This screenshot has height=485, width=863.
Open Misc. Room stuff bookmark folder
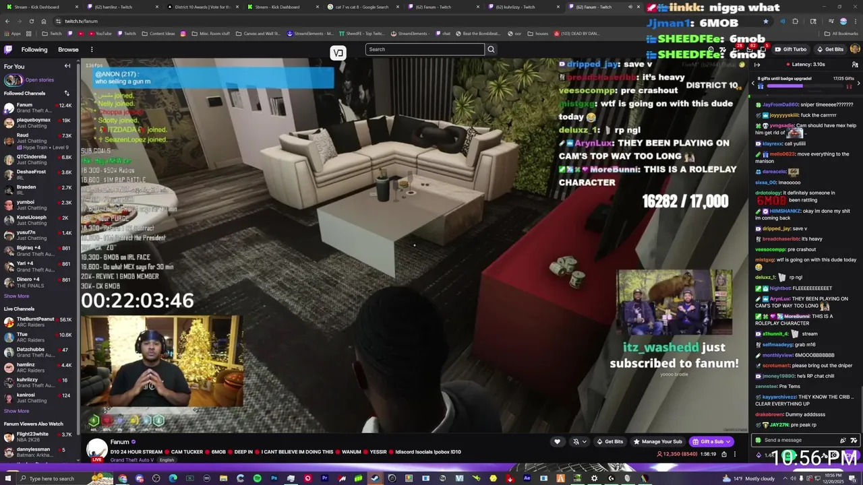[210, 34]
